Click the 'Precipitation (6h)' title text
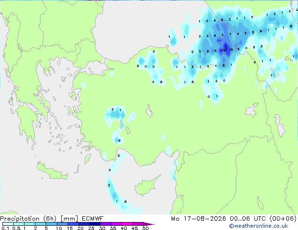Screen dimensions: 298x230 click(x=28, y=219)
